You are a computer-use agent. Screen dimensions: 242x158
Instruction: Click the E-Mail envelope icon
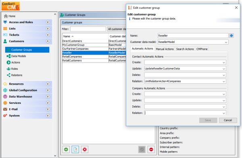pyautogui.click(x=5, y=109)
